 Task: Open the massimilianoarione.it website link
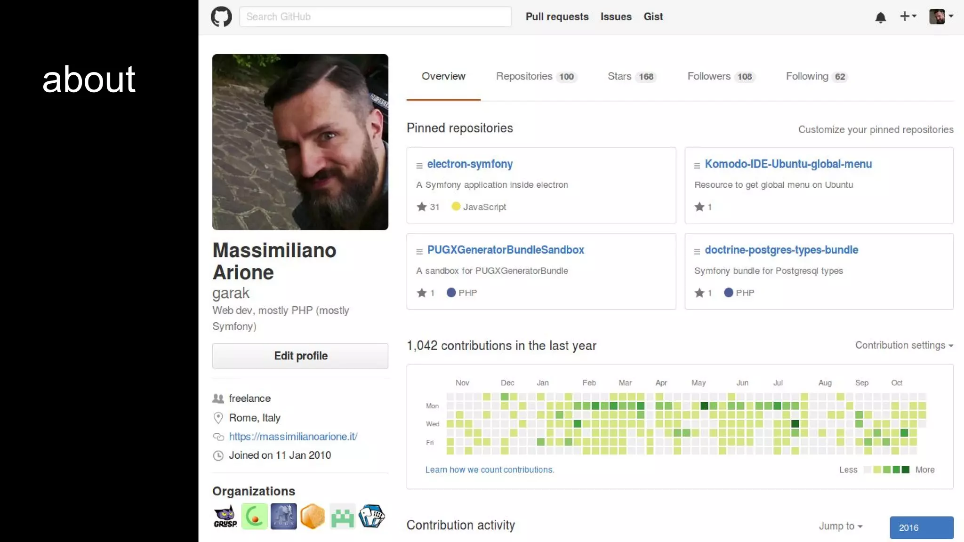click(293, 437)
